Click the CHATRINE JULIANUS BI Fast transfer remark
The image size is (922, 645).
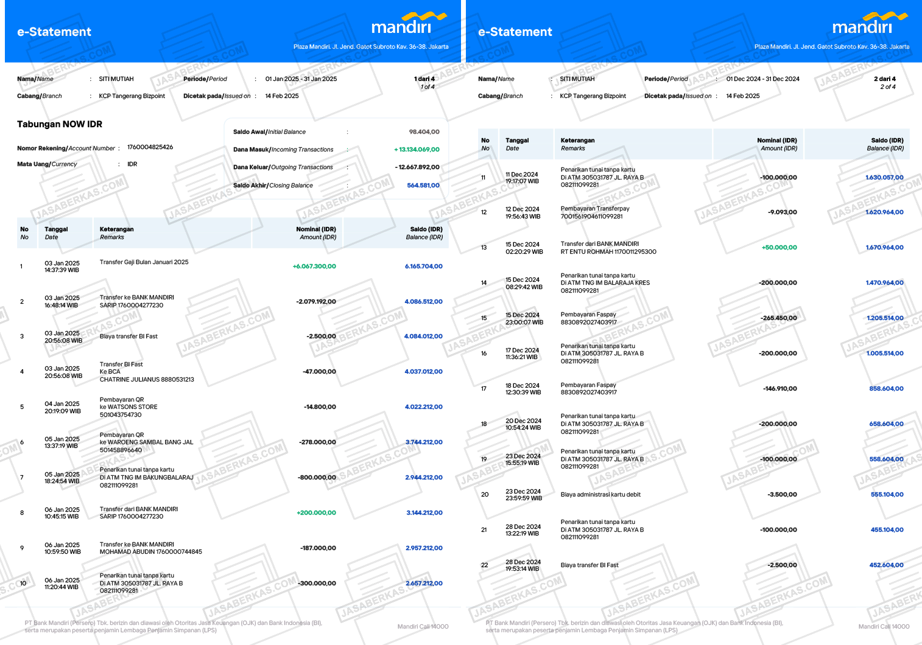pos(147,372)
